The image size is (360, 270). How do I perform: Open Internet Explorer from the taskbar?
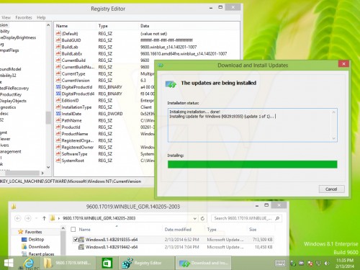28,263
